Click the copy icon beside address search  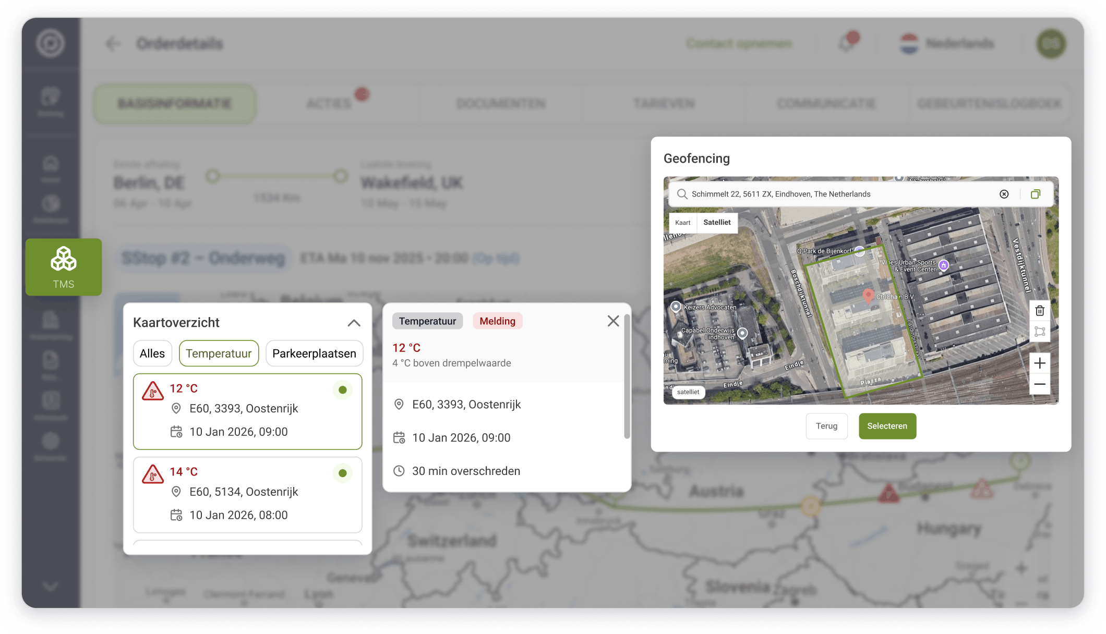[1035, 194]
